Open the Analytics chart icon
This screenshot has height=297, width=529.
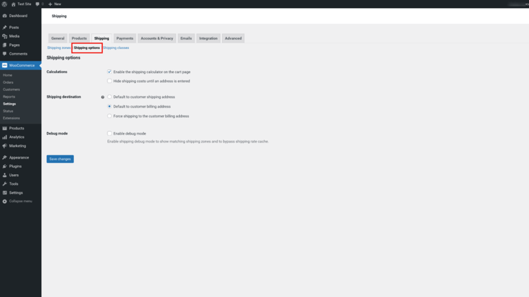(x=5, y=137)
